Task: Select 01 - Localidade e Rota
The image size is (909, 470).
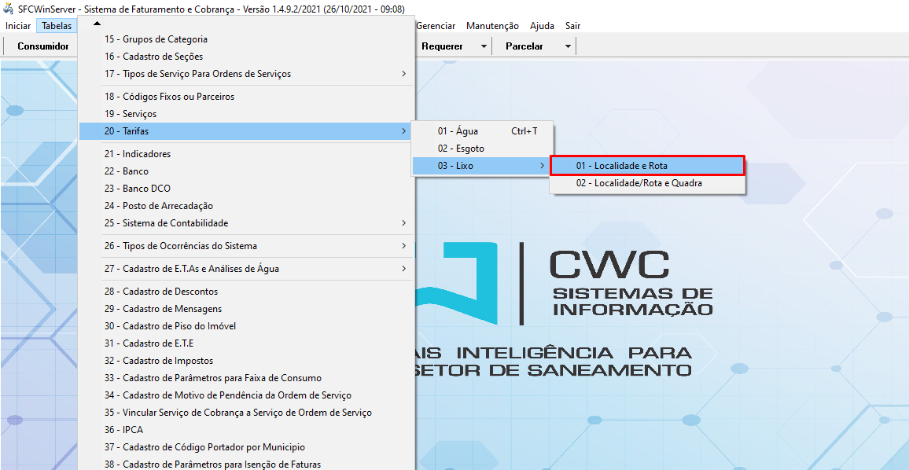Action: coord(646,166)
